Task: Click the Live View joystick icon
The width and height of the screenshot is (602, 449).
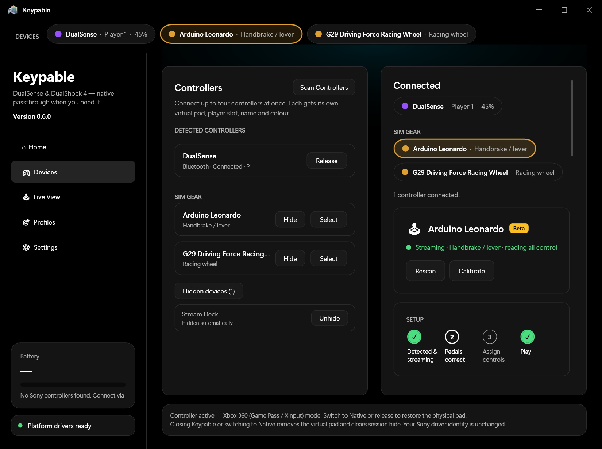Action: click(x=26, y=197)
